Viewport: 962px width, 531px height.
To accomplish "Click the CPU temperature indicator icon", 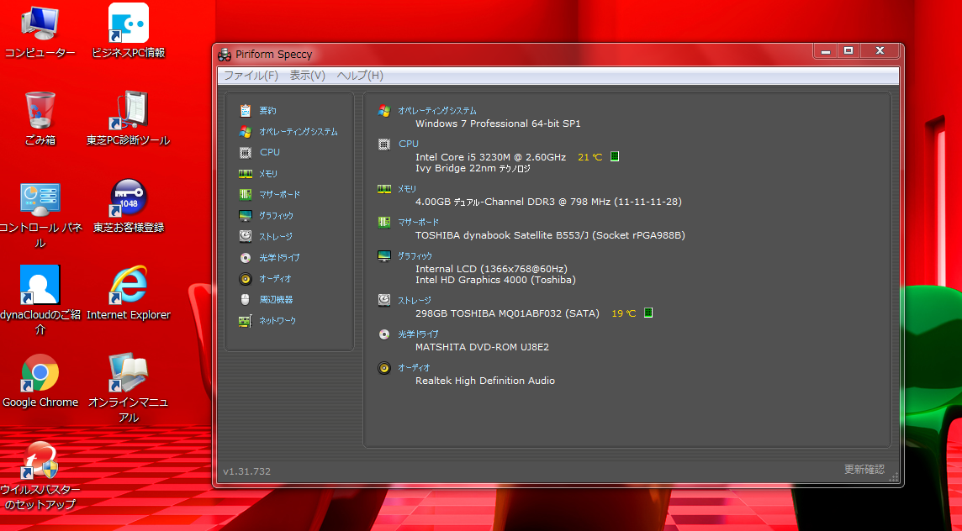I will [x=615, y=156].
